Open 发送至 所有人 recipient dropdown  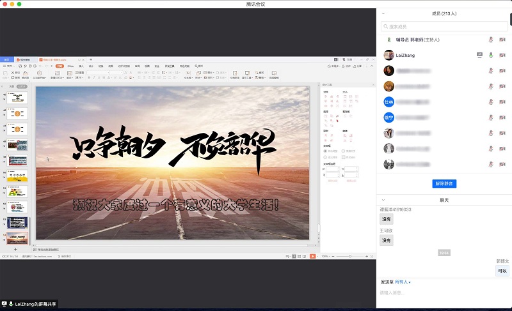(403, 282)
